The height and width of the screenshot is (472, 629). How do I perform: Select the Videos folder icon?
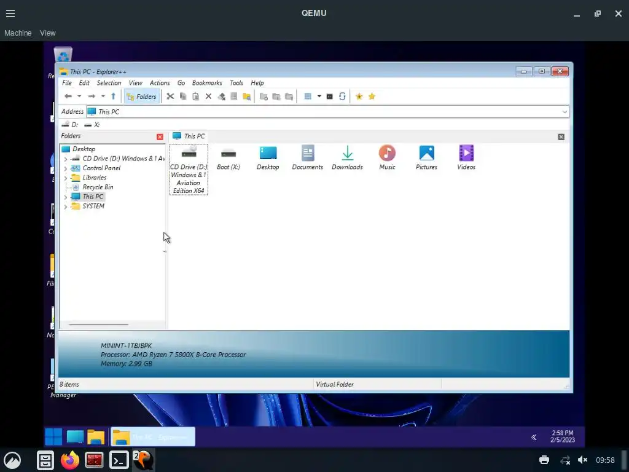(466, 158)
